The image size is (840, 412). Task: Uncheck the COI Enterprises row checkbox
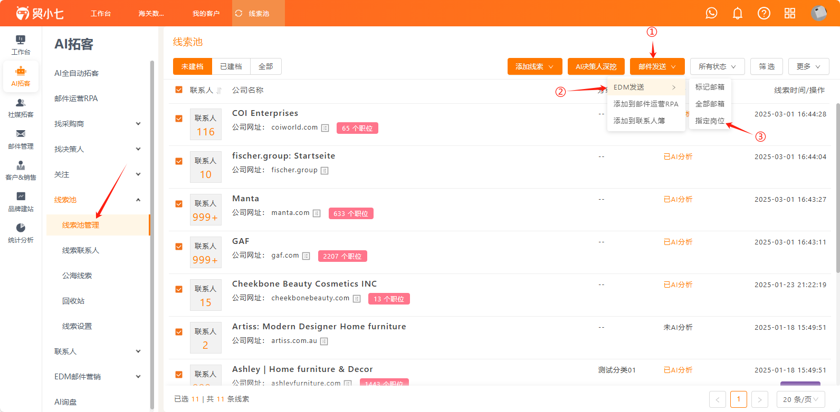coord(179,119)
